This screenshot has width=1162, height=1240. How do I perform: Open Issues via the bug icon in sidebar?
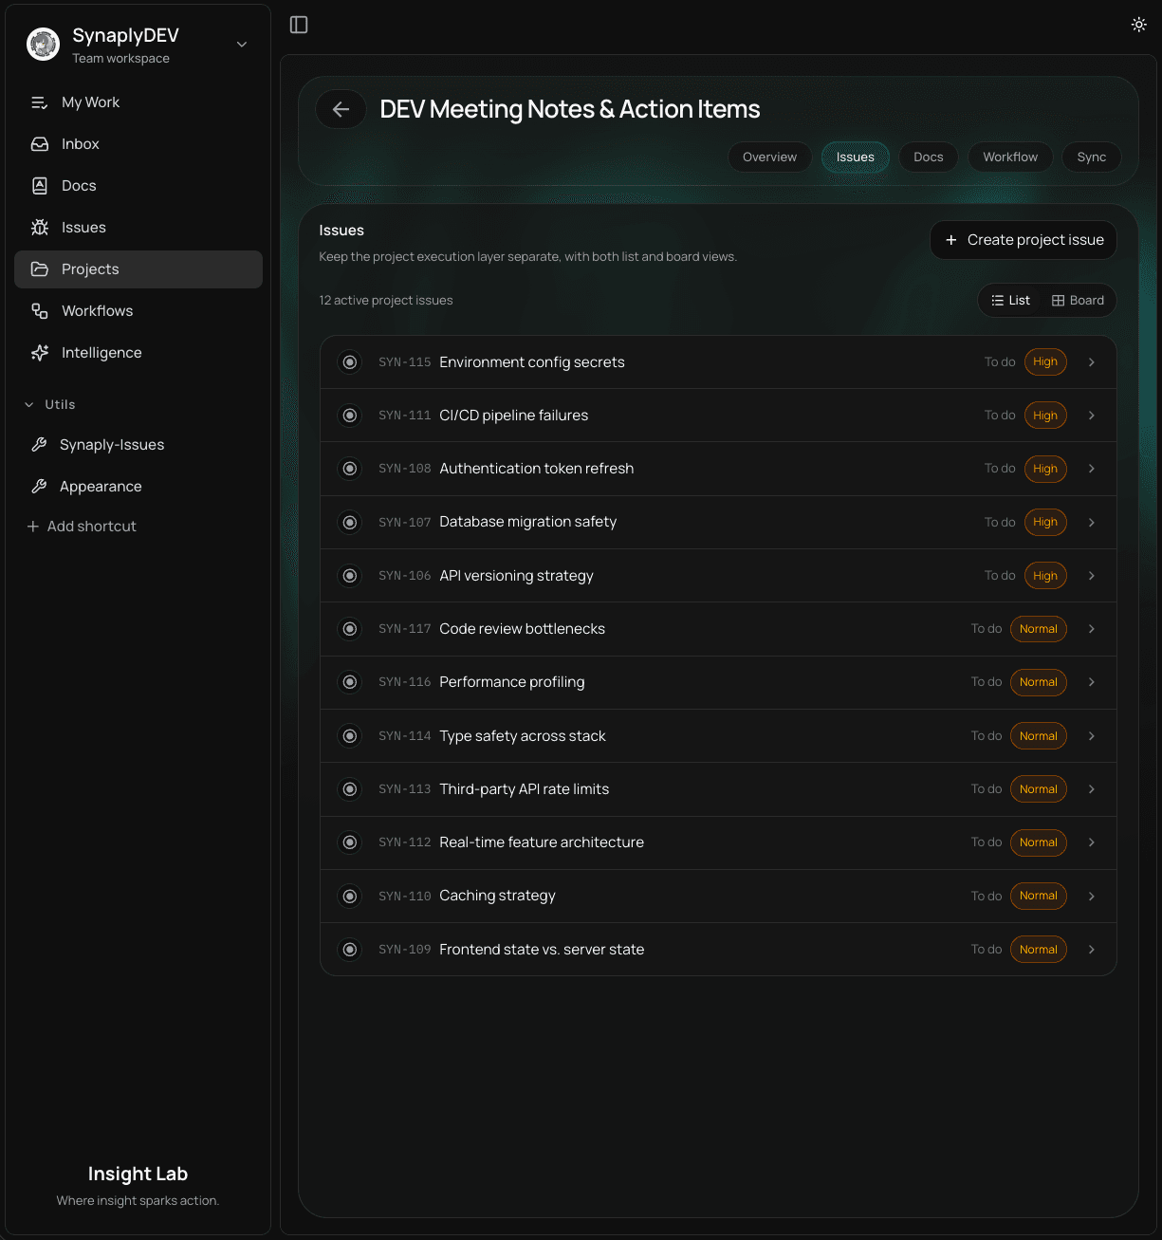[40, 228]
